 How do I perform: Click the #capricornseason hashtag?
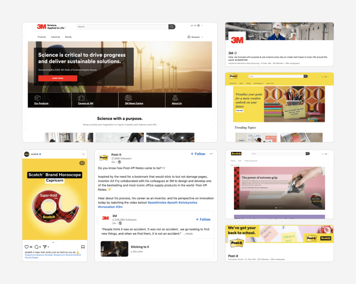click(x=34, y=255)
